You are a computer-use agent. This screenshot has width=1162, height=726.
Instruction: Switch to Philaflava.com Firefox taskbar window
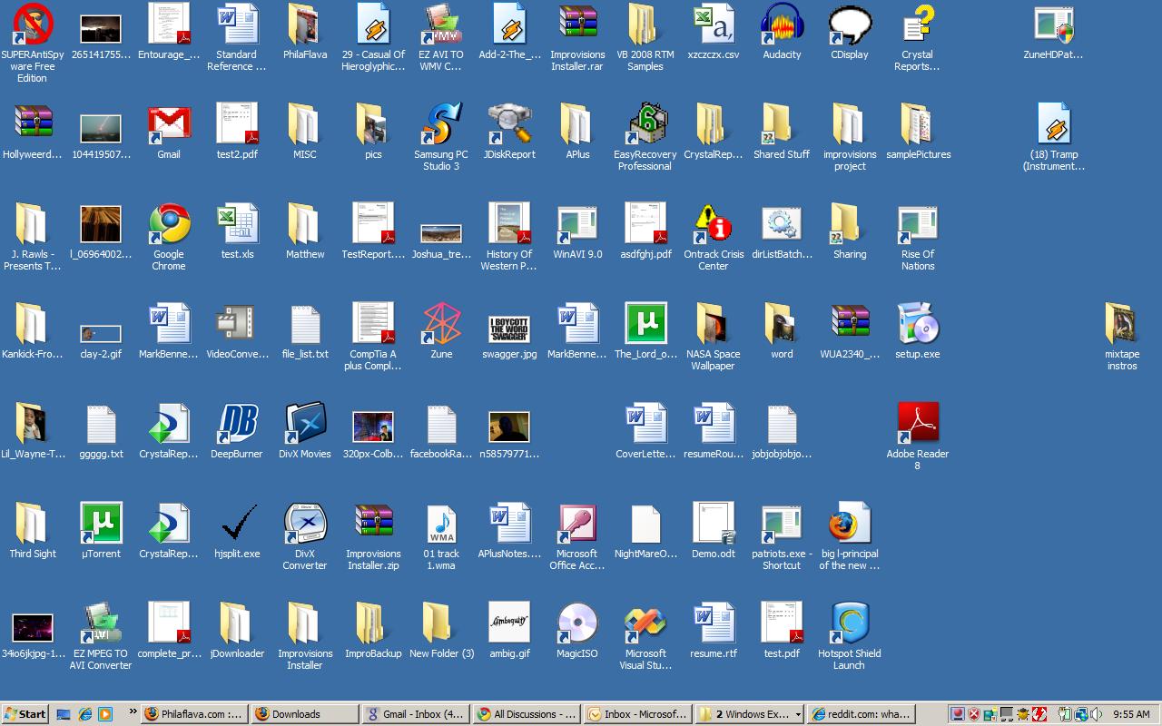click(x=194, y=714)
